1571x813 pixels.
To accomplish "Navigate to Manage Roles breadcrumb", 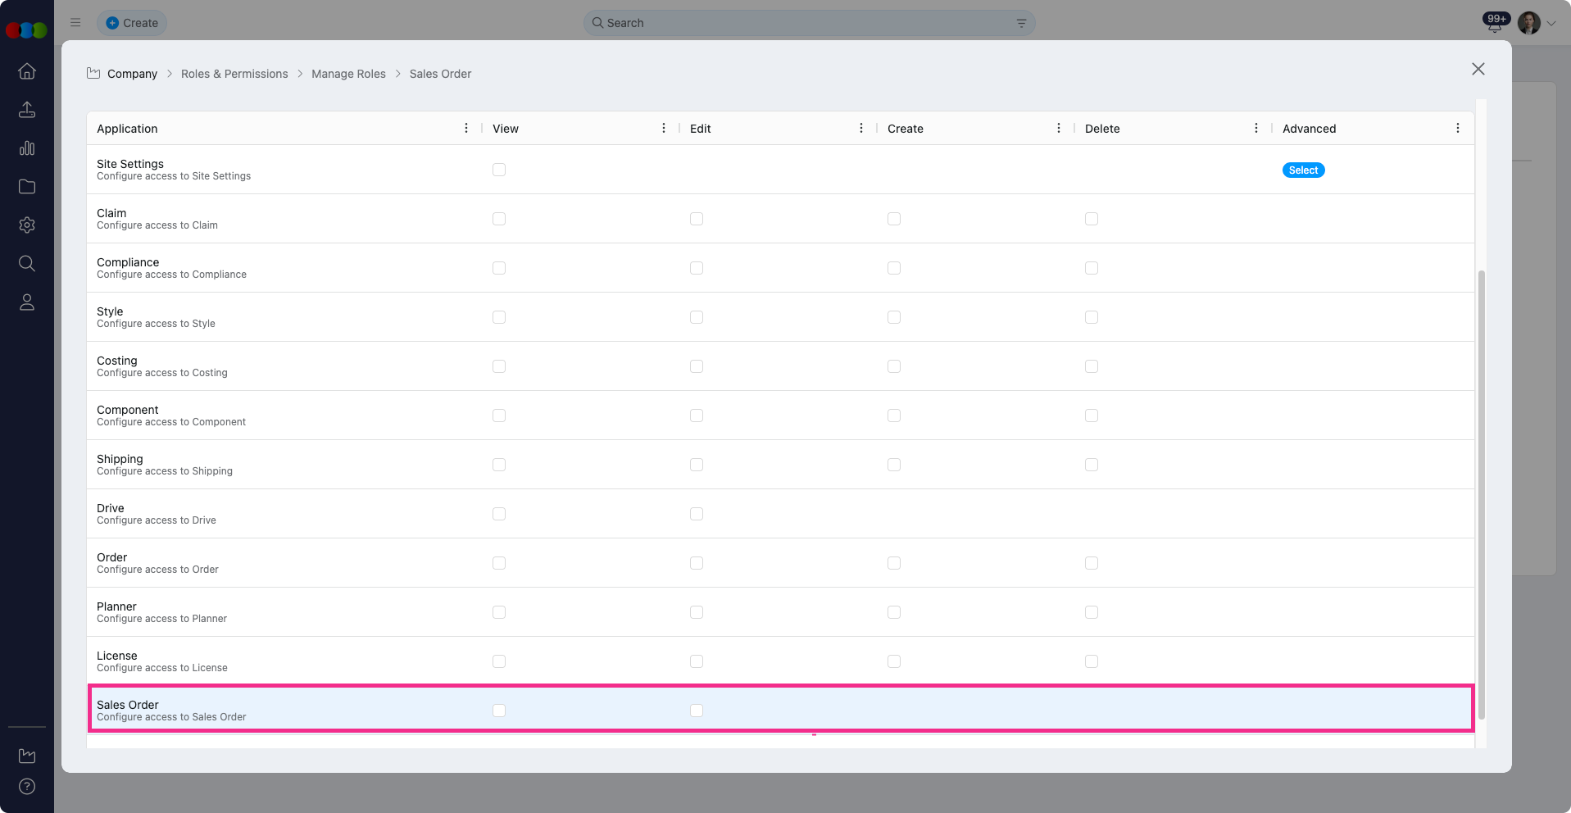I will (348, 74).
